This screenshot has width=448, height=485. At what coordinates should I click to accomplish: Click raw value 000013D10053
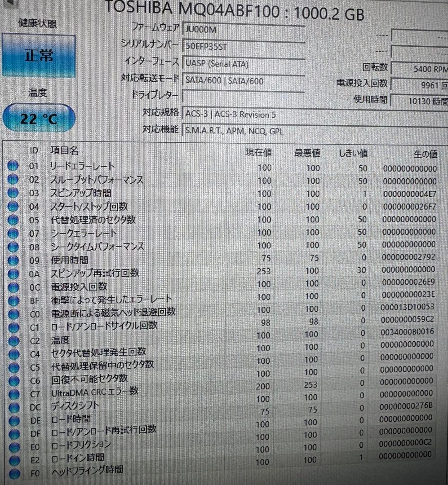(408, 307)
